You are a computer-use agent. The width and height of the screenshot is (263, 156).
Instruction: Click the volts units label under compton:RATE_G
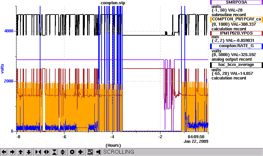click(216, 51)
